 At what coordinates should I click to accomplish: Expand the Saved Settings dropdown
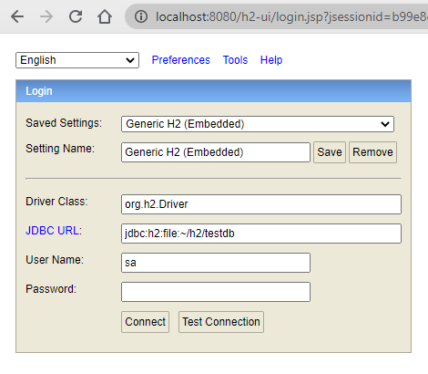point(258,124)
